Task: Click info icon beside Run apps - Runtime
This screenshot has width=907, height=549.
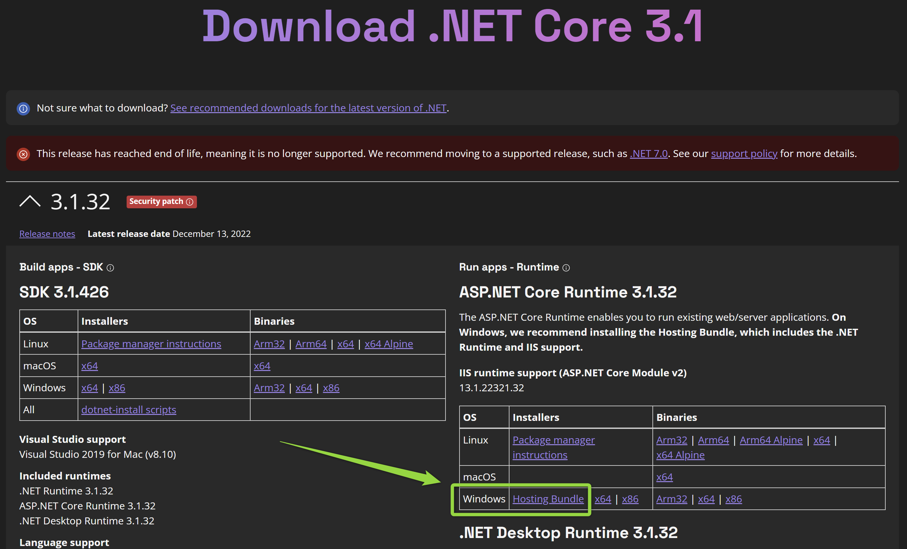Action: pyautogui.click(x=566, y=268)
